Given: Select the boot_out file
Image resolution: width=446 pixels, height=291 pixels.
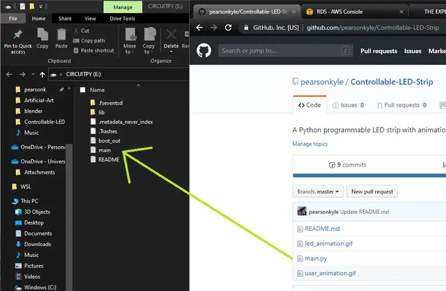Looking at the screenshot, I should (x=105, y=141).
